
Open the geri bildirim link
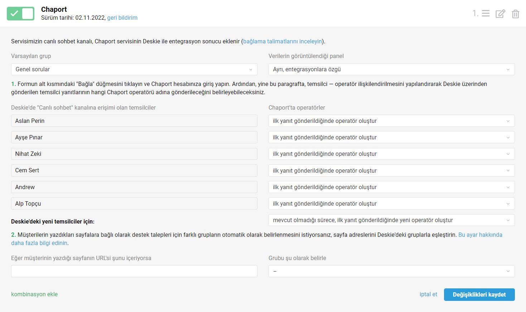122,18
